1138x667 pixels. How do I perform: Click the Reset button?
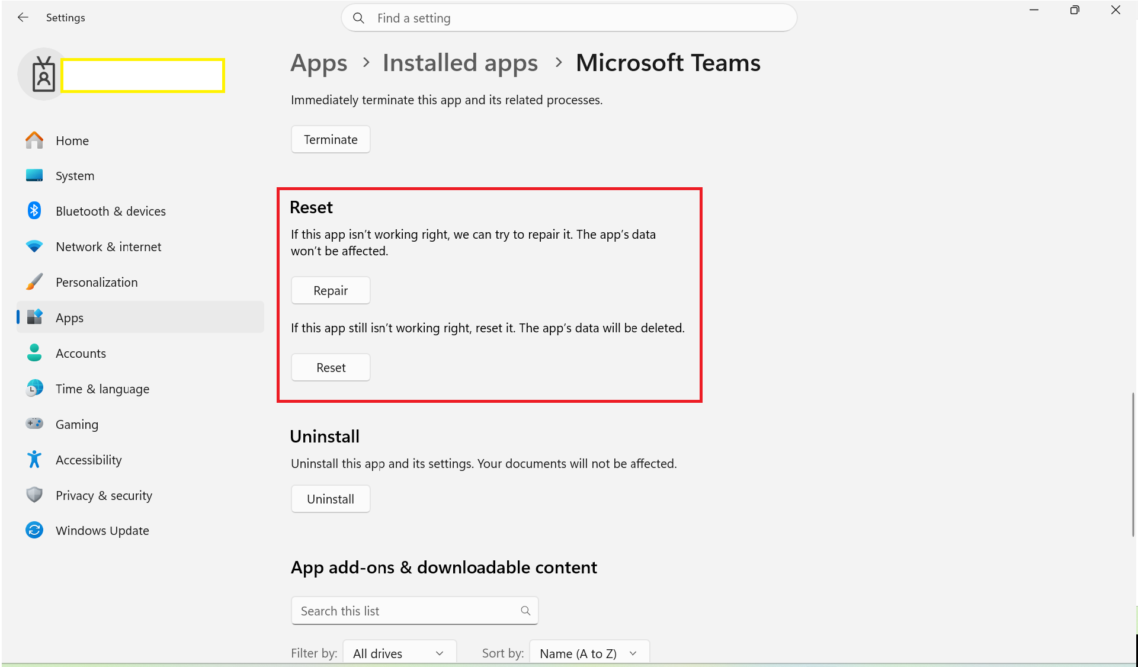click(x=331, y=367)
